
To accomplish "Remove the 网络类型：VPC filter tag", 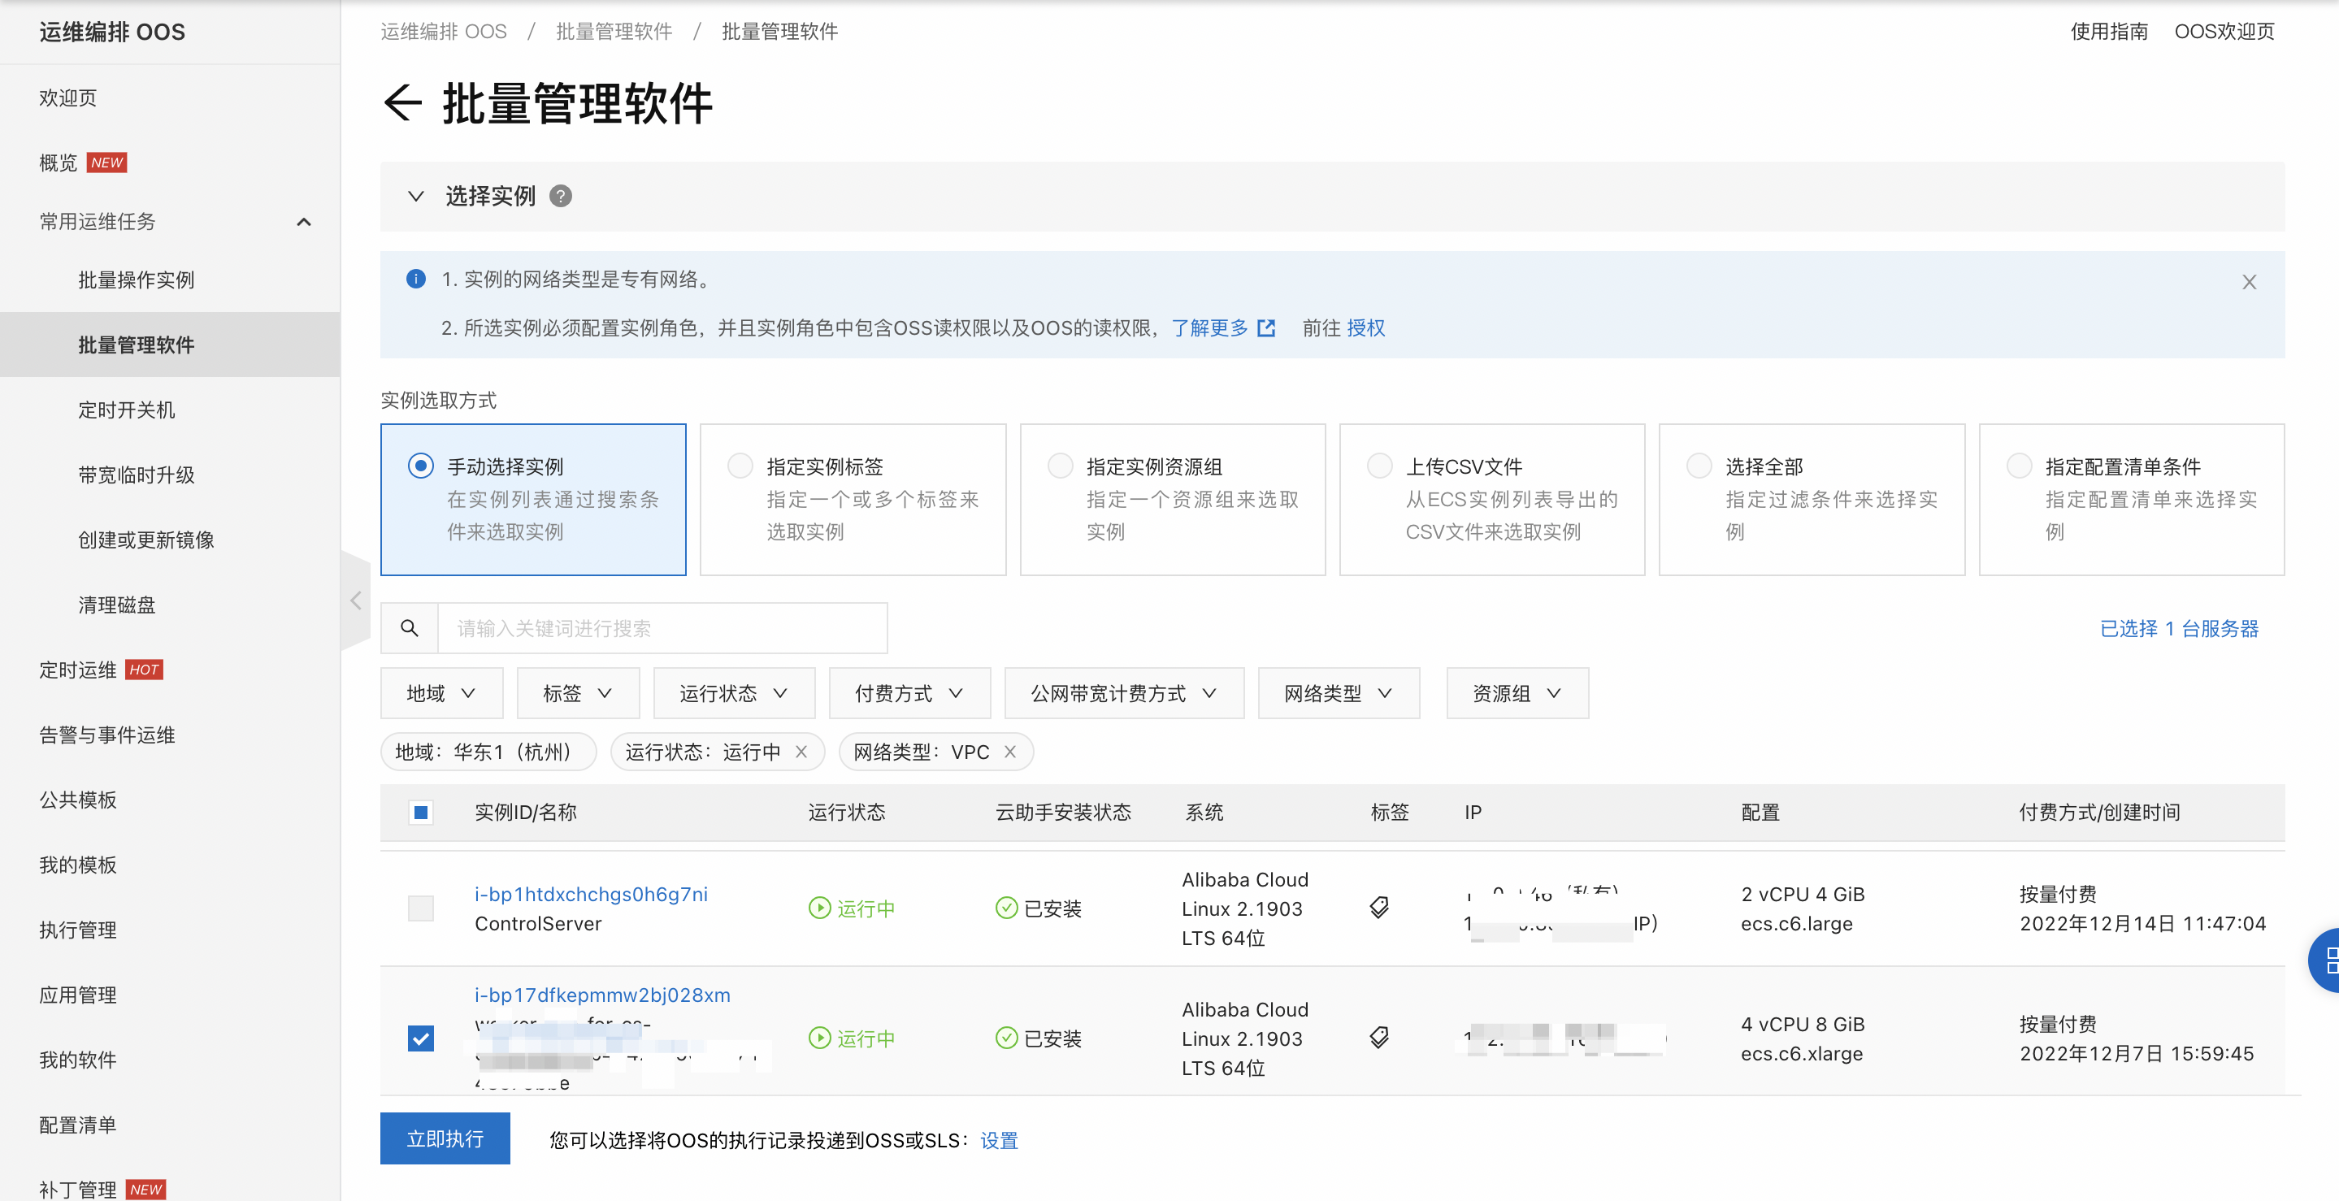I will click(x=1009, y=752).
